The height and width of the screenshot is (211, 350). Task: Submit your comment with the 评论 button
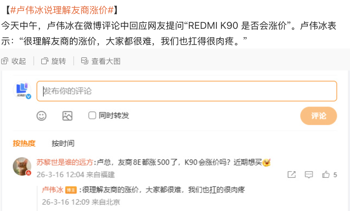[x=318, y=116]
